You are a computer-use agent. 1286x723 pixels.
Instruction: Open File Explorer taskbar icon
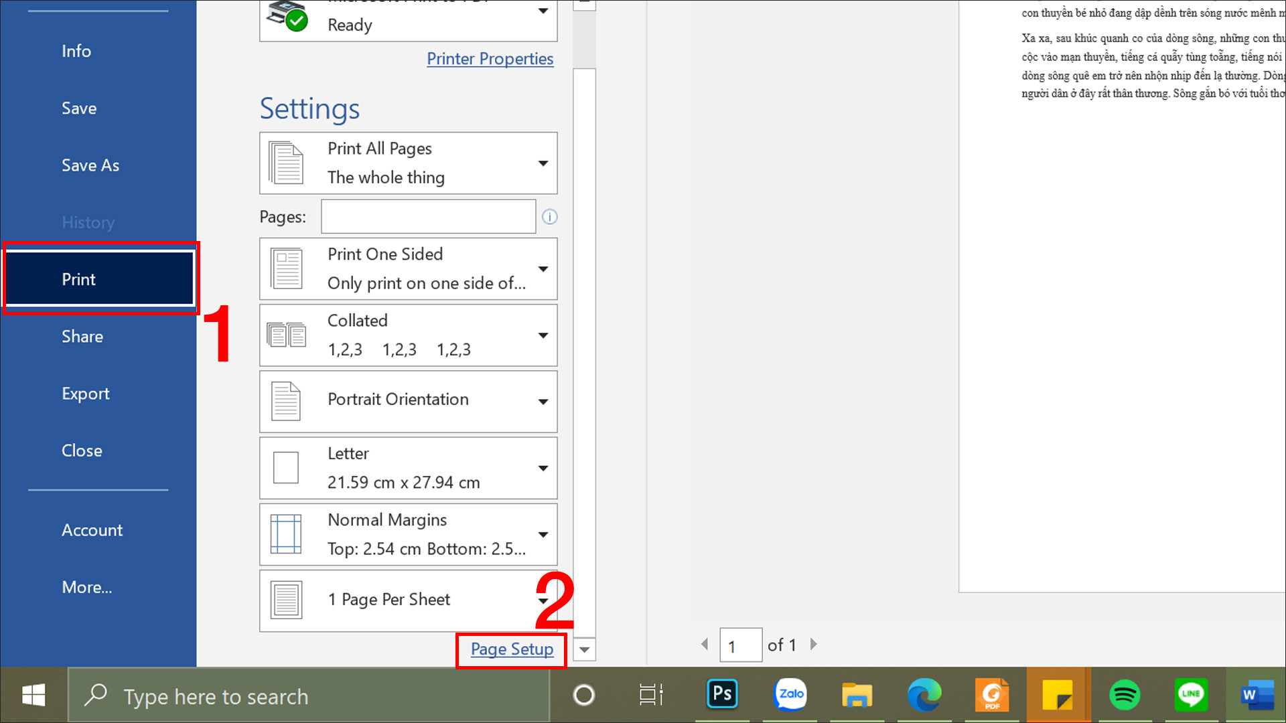click(857, 694)
